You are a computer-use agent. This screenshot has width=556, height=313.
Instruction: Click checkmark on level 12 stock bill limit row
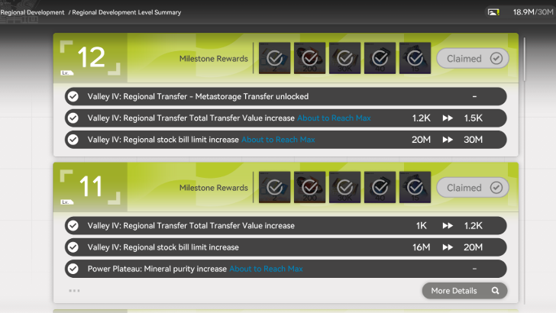tap(73, 140)
